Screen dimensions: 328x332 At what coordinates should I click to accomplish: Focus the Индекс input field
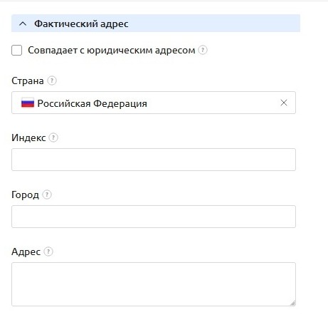point(154,160)
